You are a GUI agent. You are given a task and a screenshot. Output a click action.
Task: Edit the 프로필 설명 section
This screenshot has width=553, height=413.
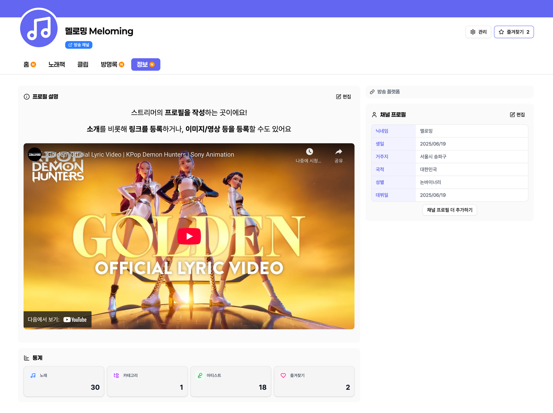click(x=343, y=97)
